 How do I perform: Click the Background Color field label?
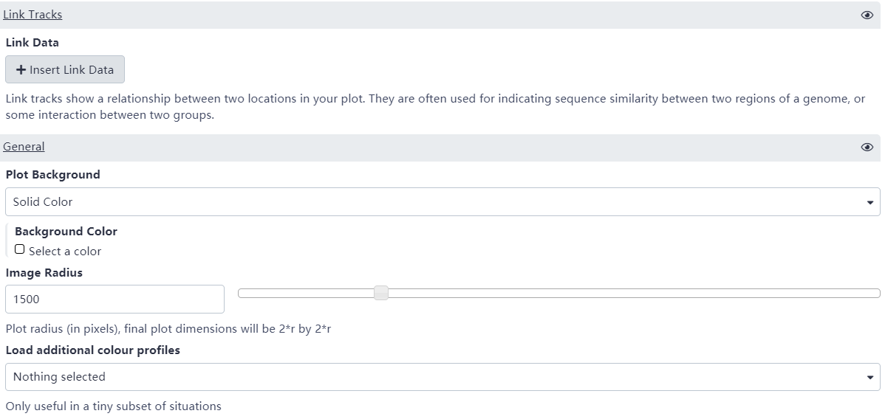click(66, 232)
